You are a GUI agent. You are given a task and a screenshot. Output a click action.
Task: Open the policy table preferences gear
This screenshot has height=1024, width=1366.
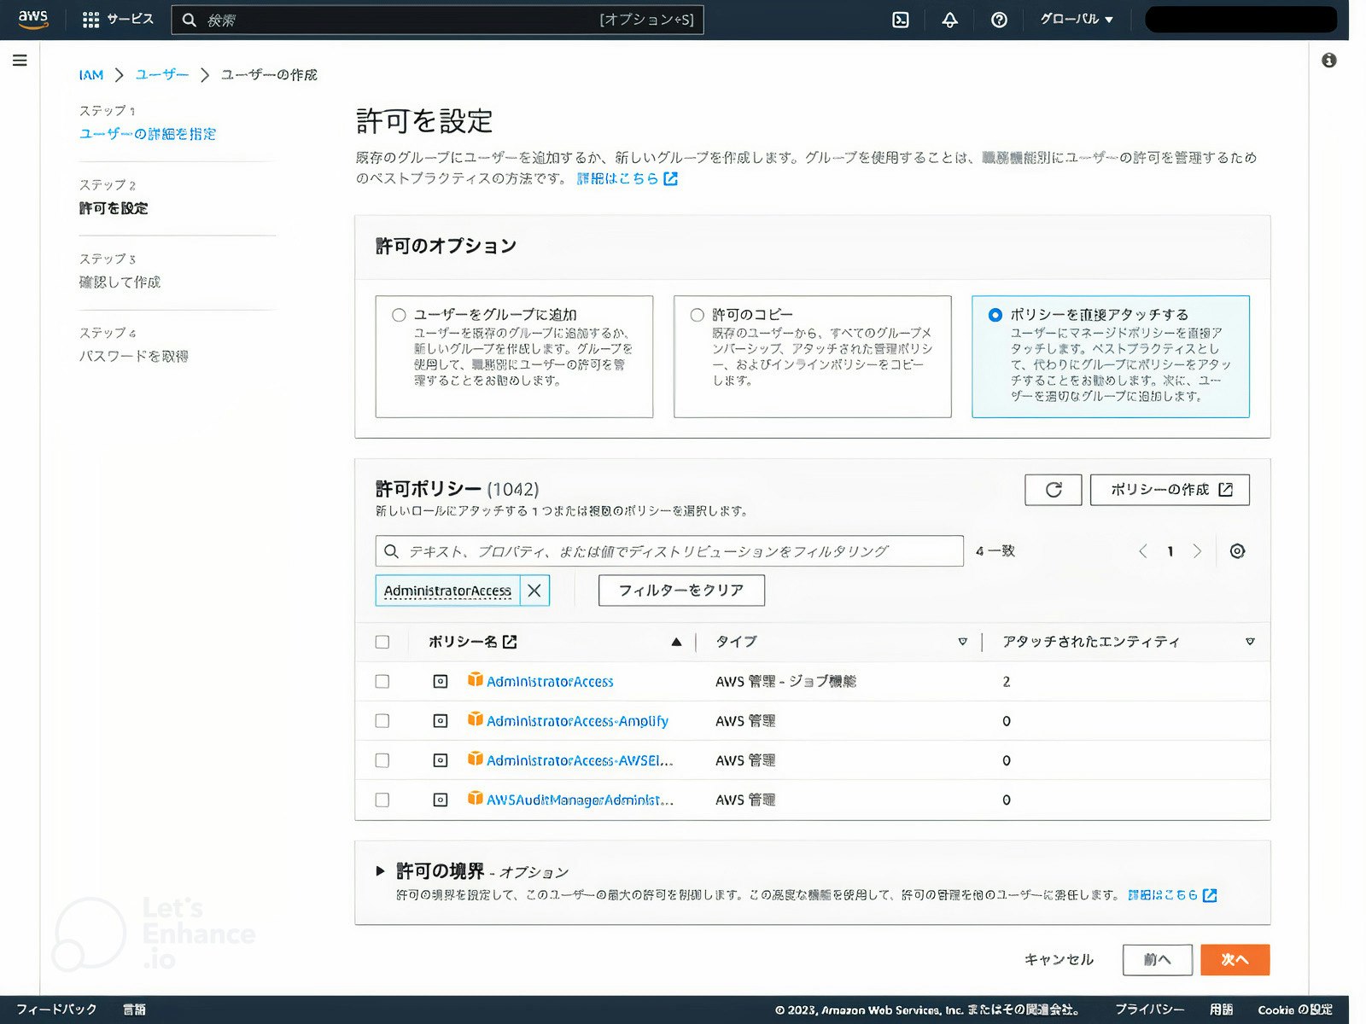coord(1237,551)
